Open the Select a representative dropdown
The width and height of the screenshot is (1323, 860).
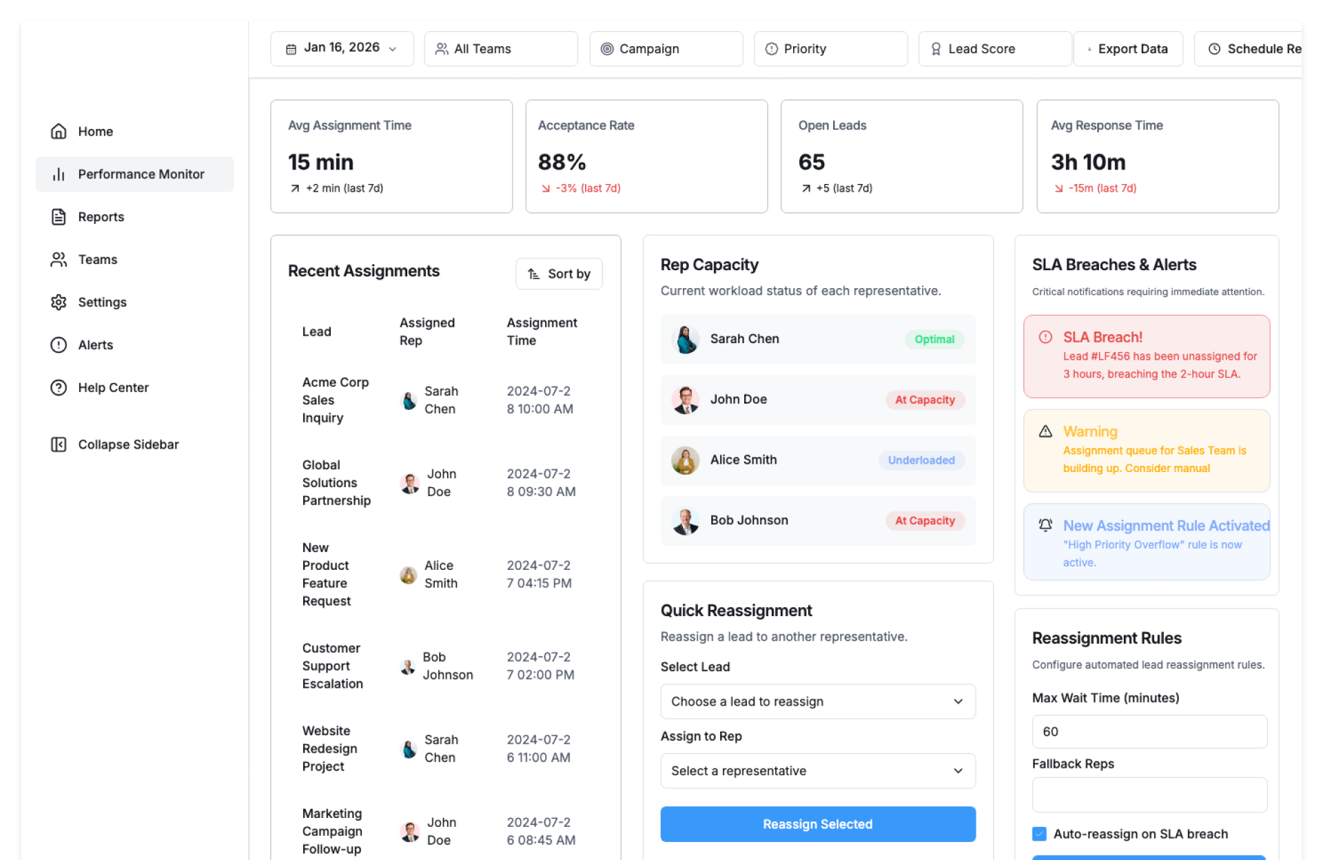817,770
